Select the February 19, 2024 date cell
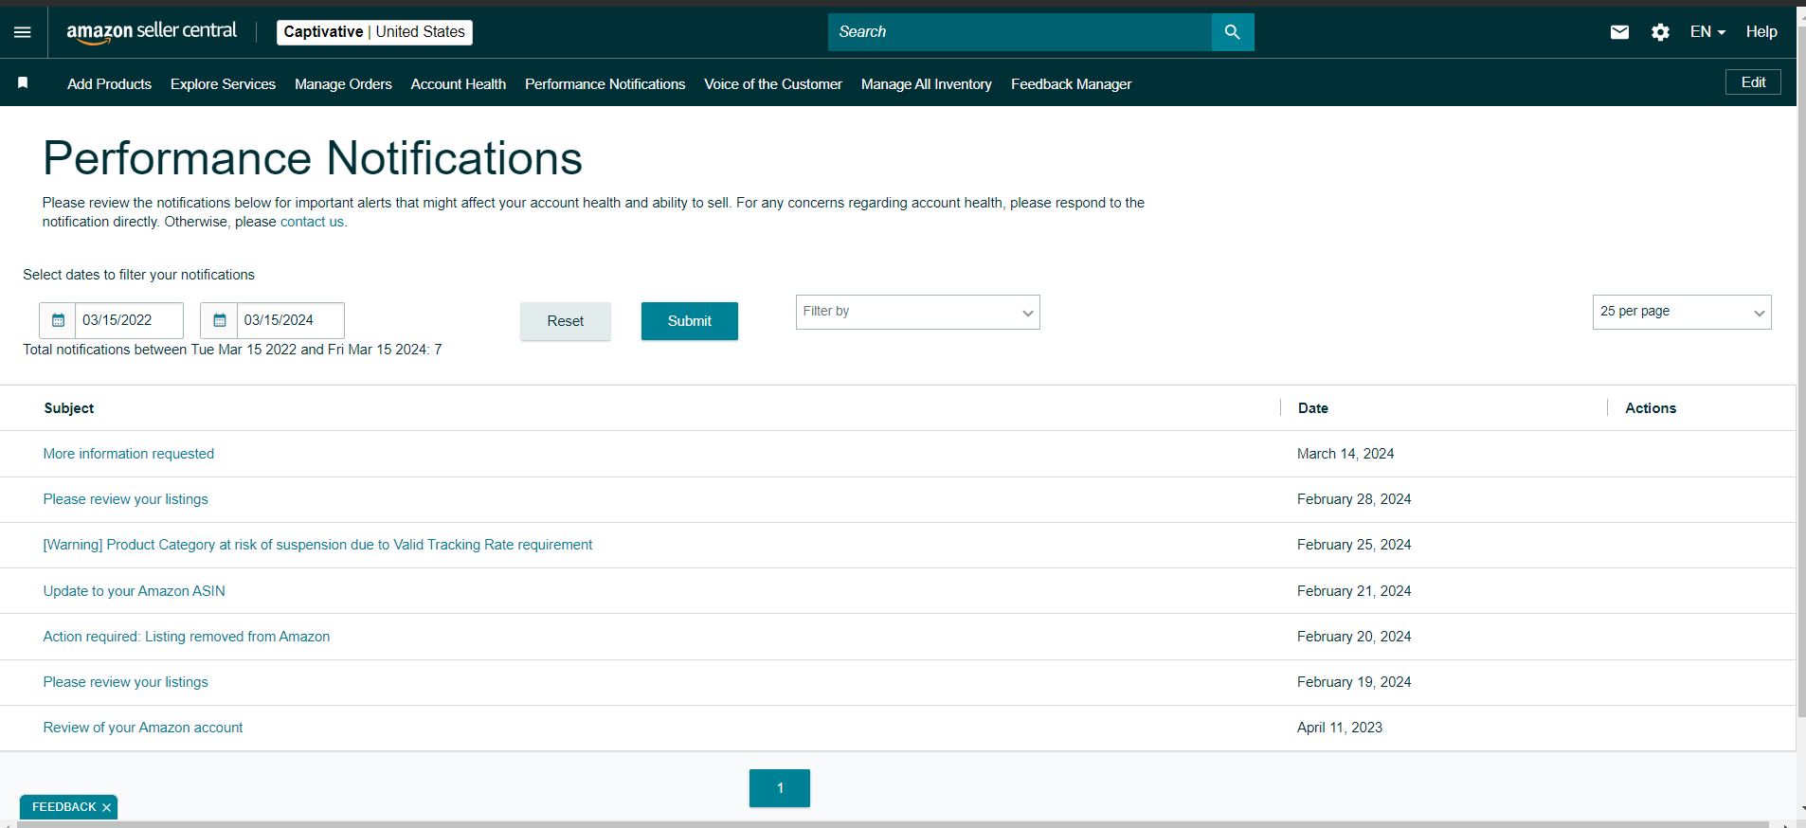Viewport: 1806px width, 828px height. tap(1354, 682)
